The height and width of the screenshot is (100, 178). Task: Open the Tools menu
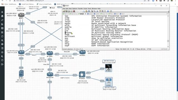89,9
